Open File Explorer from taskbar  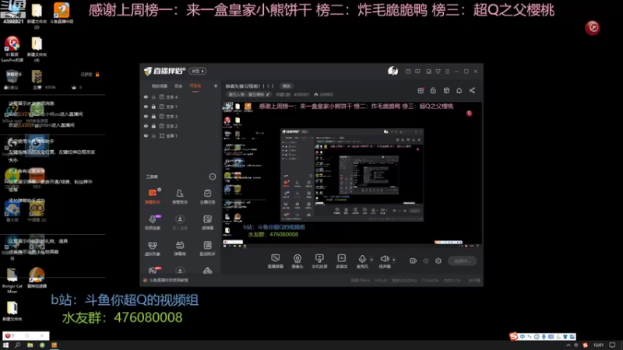point(30,345)
